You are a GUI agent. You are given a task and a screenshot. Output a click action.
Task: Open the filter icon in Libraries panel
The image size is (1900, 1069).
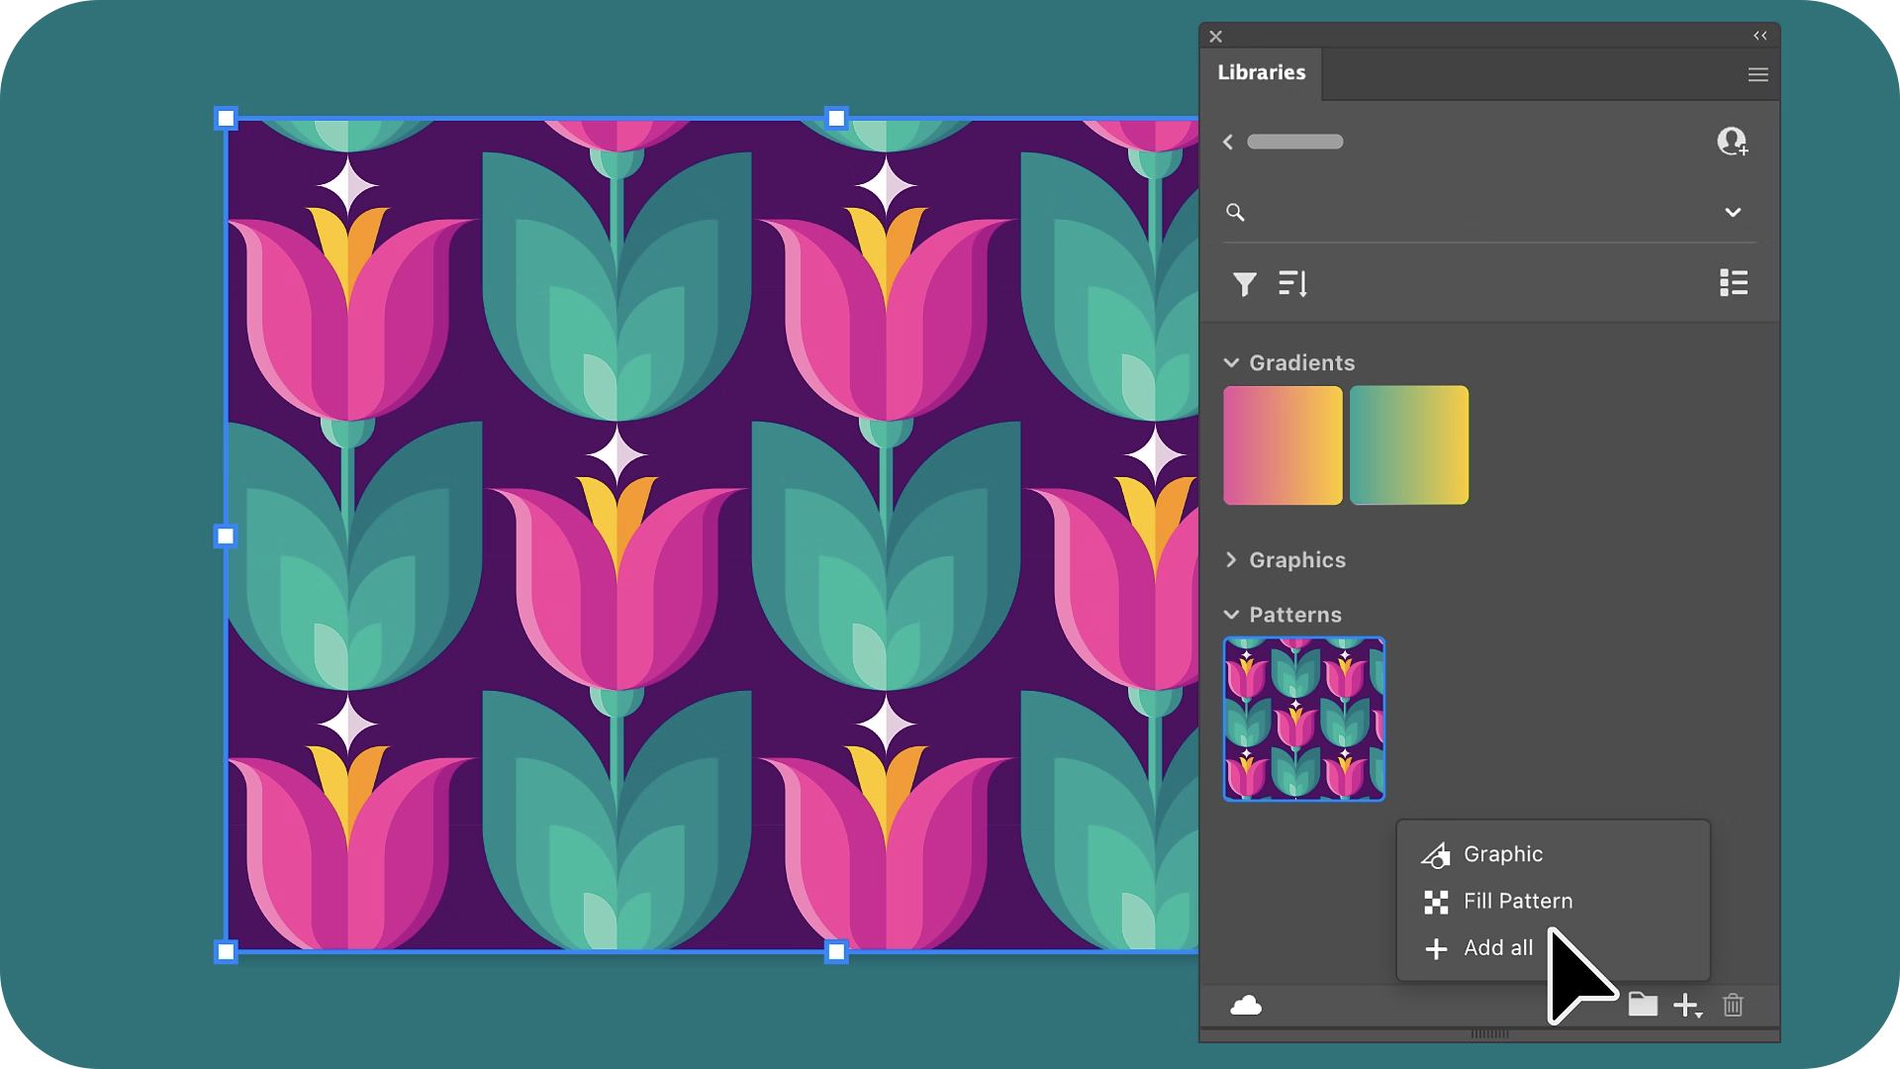[x=1245, y=284]
